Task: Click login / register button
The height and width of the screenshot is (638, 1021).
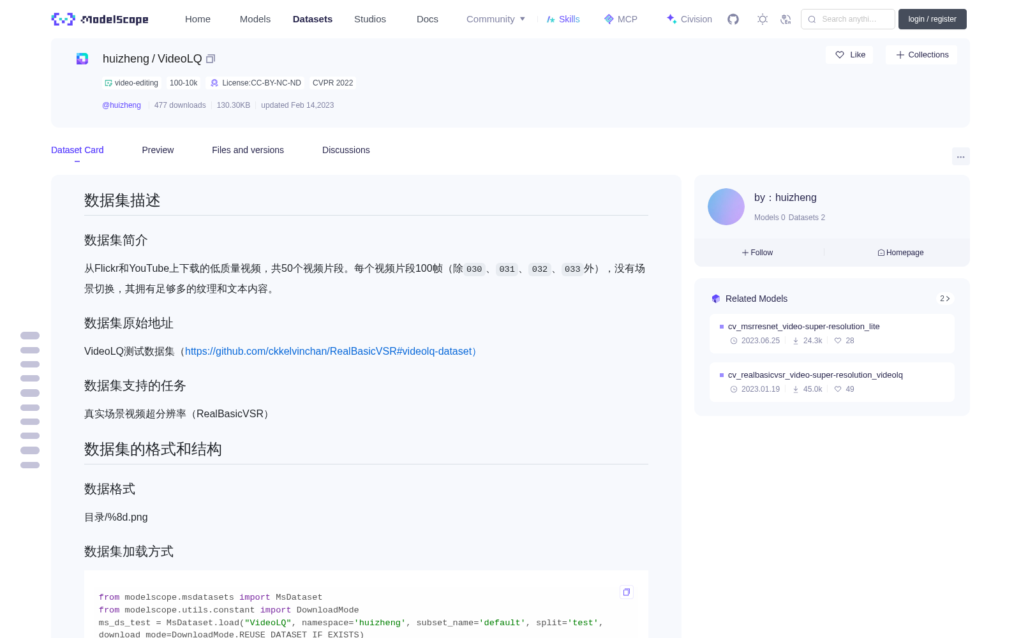Action: pyautogui.click(x=932, y=19)
